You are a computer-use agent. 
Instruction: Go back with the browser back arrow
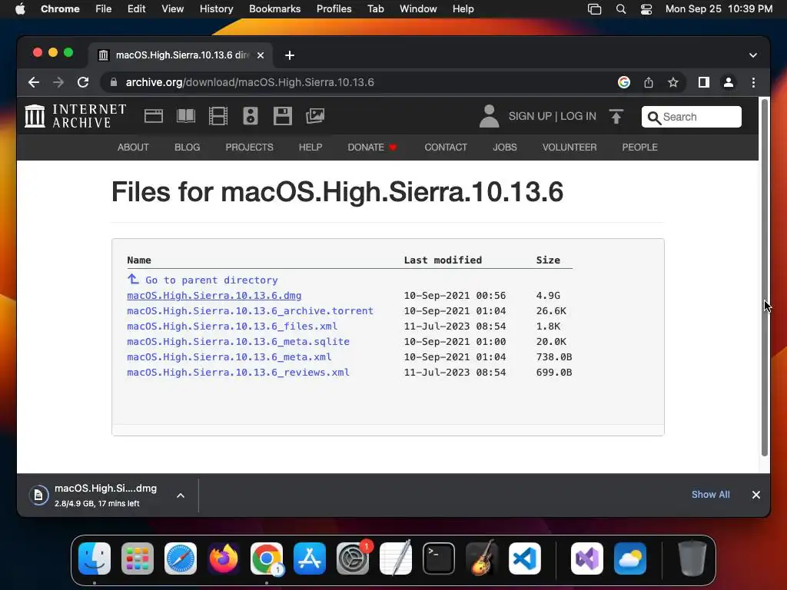point(34,82)
